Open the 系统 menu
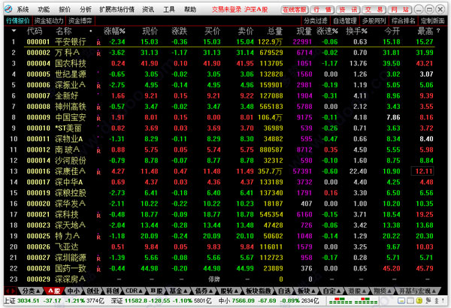Screen dimensions: 451x308 23,10
